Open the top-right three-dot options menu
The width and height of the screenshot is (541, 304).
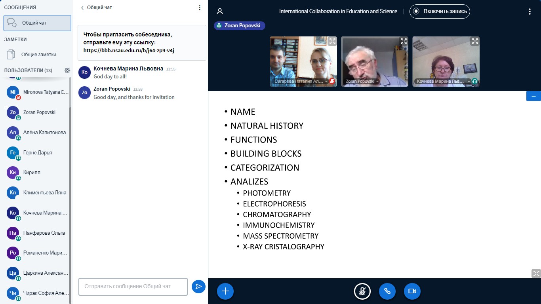pos(530,11)
